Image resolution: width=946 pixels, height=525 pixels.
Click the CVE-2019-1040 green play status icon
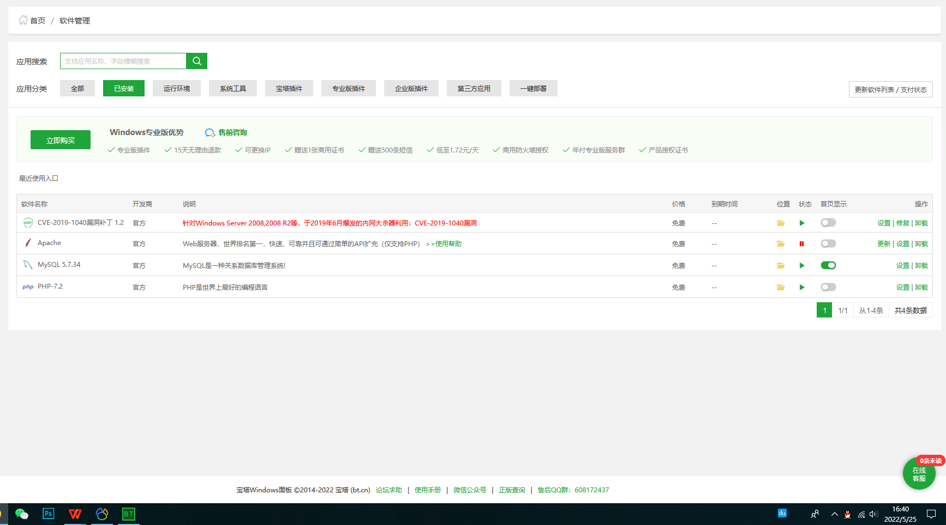click(802, 223)
